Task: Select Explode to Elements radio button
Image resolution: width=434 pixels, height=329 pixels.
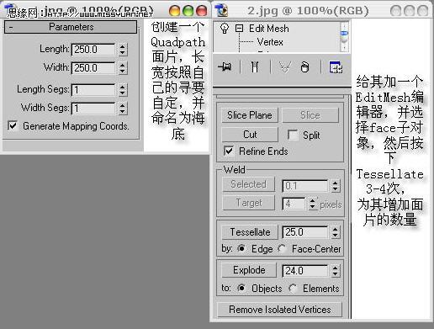Action: [293, 288]
